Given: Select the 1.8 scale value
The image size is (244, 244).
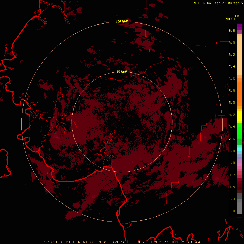Looking at the screenshot, I should 232,151.
